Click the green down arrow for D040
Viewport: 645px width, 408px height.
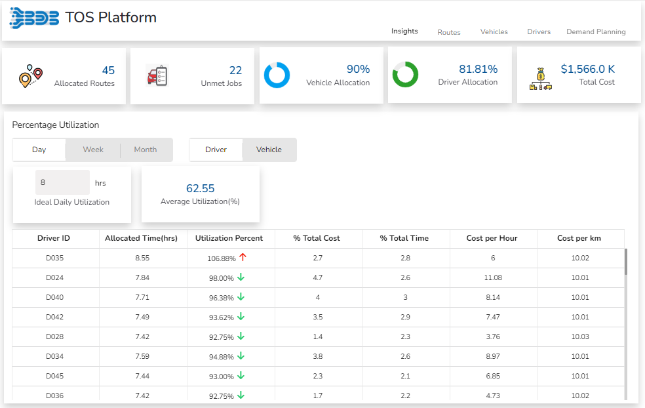[241, 297]
